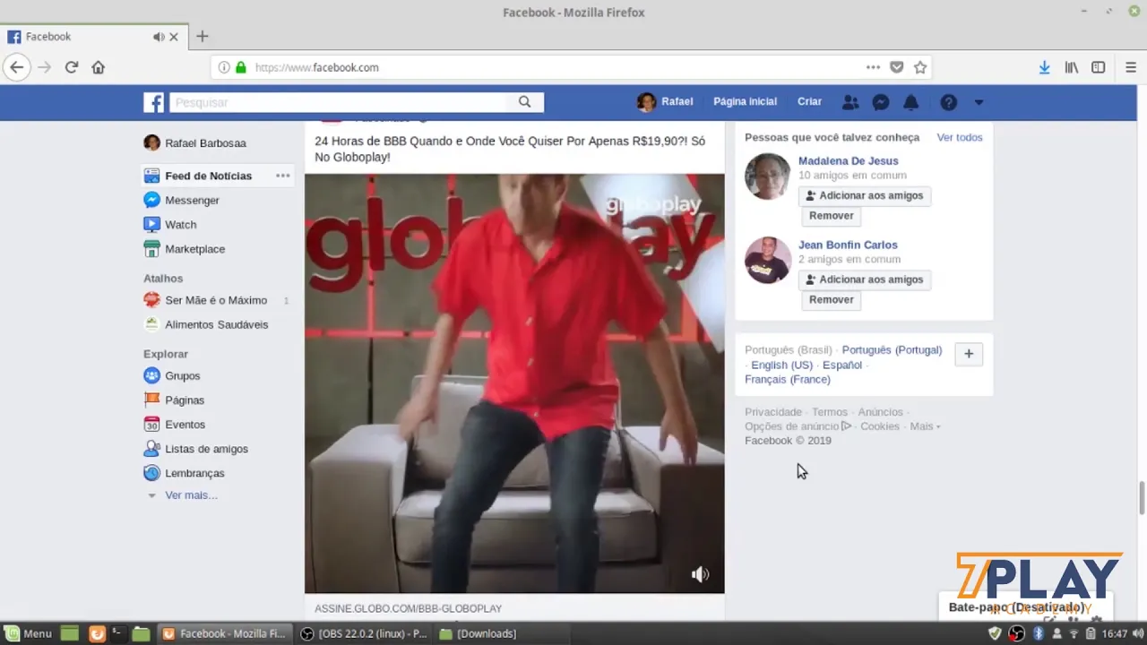Click Ver todos suggested people

[x=960, y=137]
